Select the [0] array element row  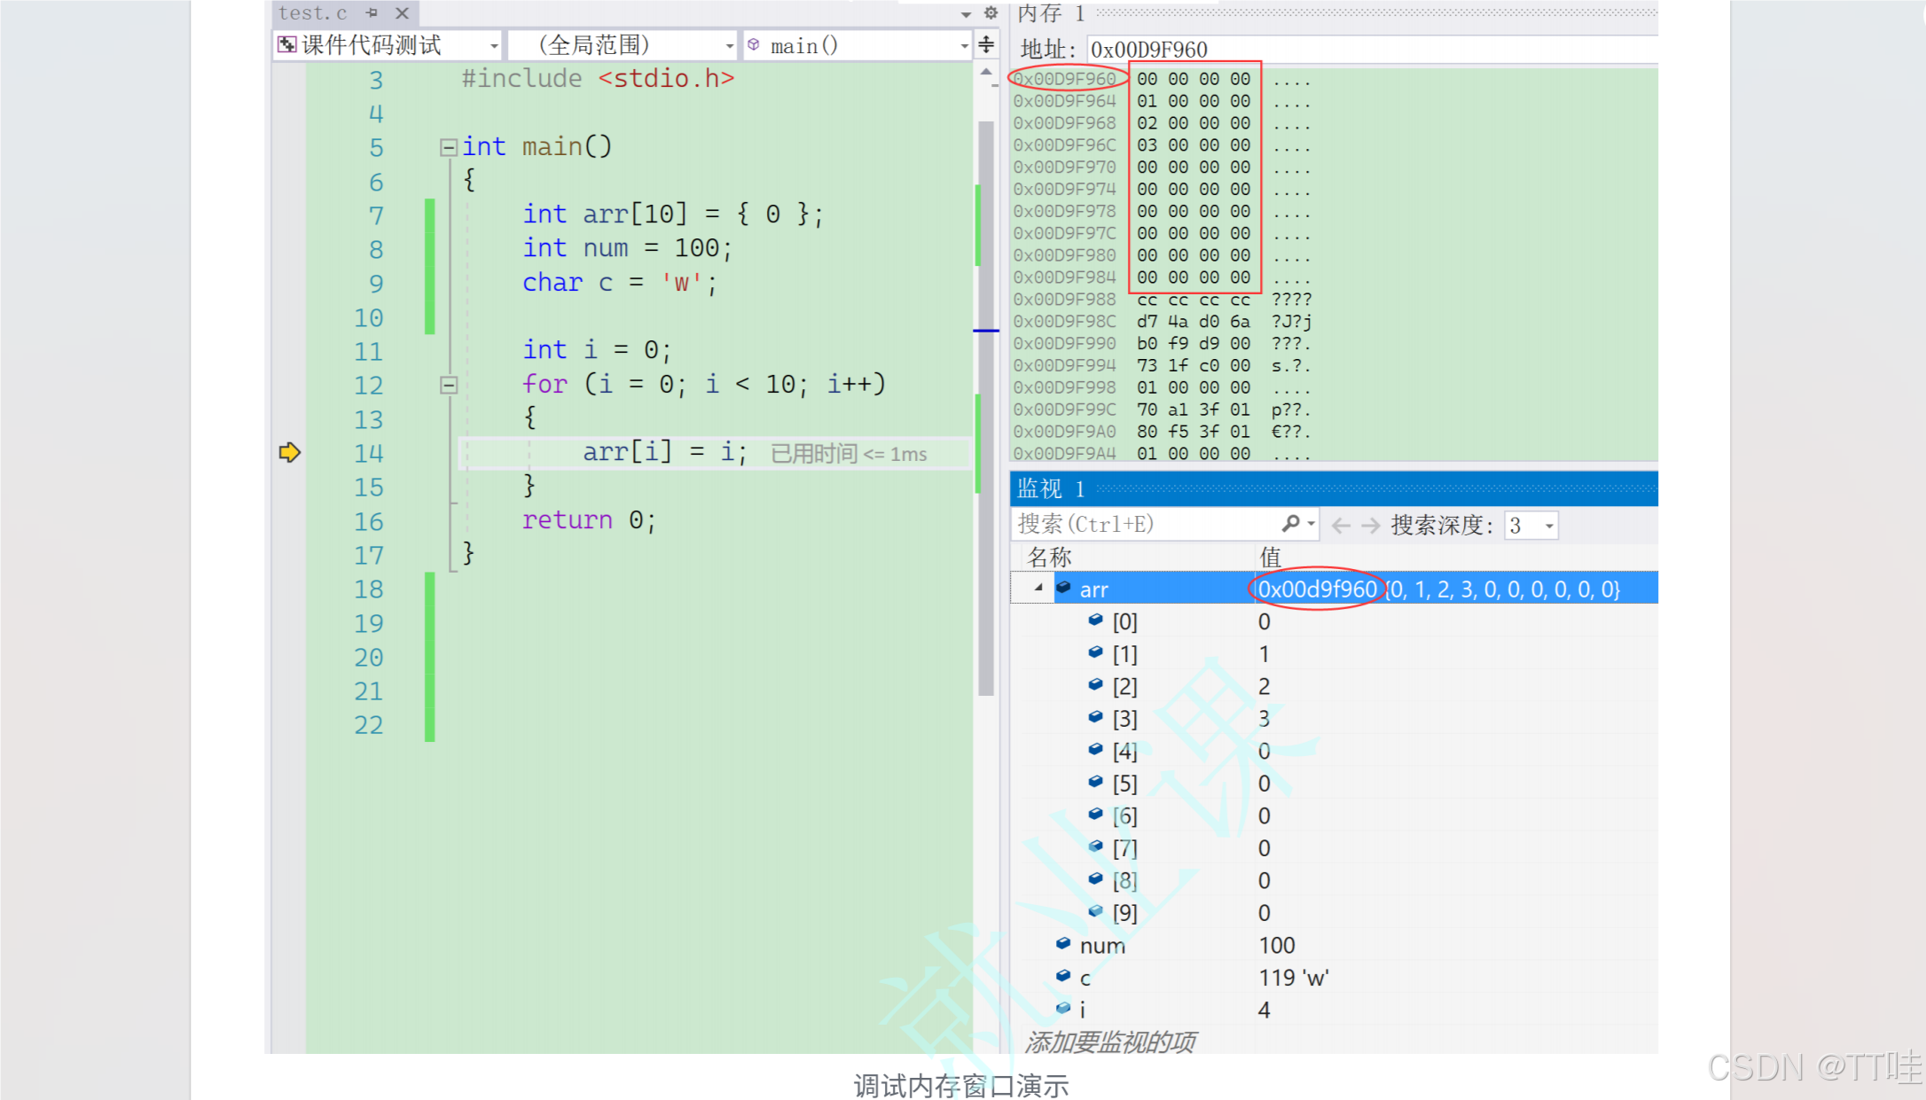[1334, 622]
